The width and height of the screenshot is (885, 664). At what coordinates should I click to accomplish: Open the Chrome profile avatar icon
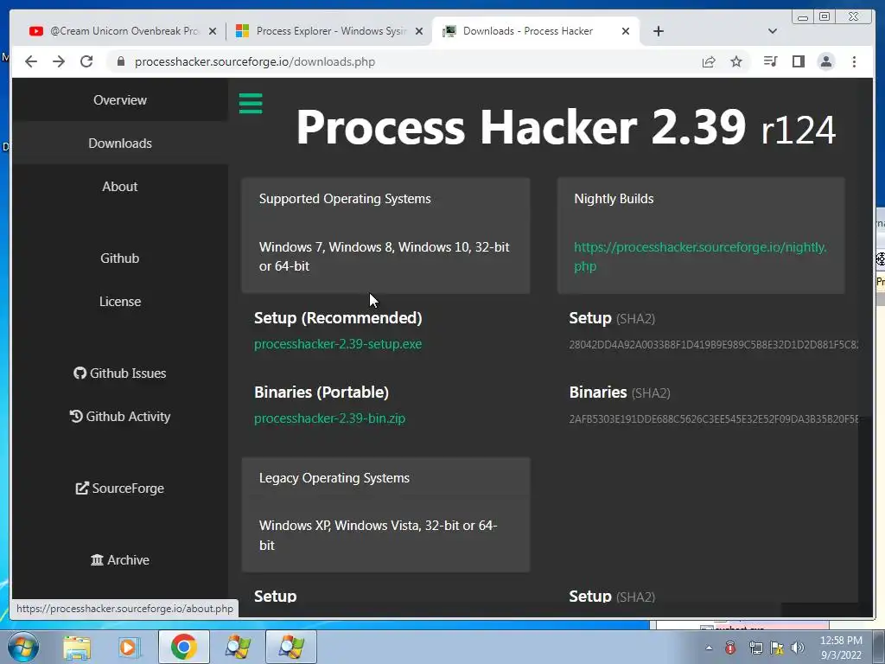[x=825, y=61]
